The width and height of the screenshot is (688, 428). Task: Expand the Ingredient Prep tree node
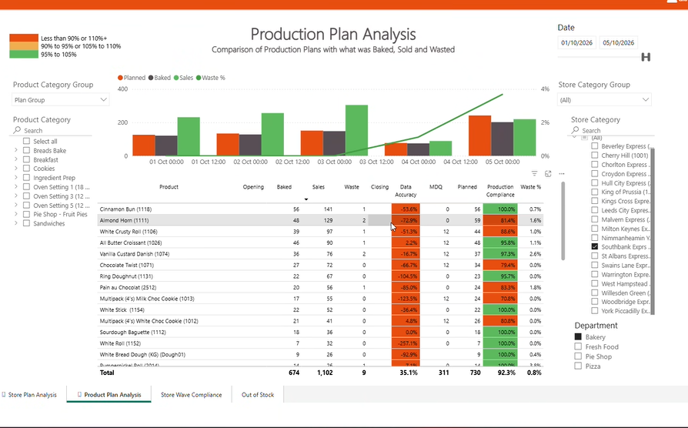(16, 177)
